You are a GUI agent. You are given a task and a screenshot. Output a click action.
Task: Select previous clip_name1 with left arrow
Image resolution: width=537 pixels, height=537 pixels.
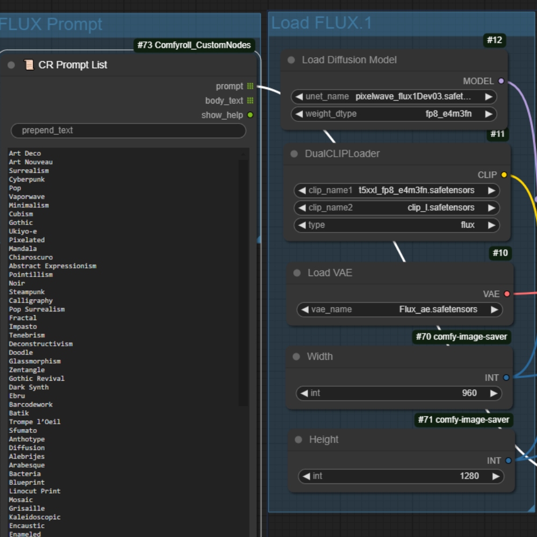302,191
